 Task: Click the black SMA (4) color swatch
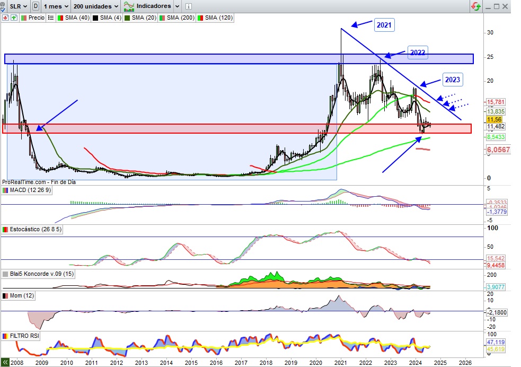pyautogui.click(x=95, y=18)
